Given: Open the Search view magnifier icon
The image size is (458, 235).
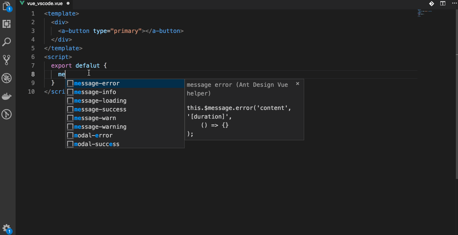Looking at the screenshot, I should pos(7,42).
